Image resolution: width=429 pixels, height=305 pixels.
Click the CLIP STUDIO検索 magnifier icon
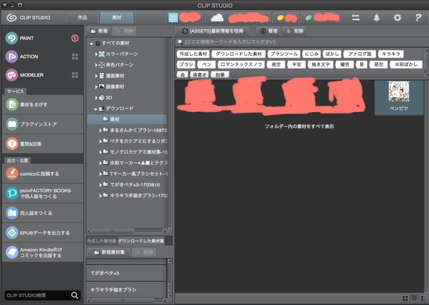[75, 295]
